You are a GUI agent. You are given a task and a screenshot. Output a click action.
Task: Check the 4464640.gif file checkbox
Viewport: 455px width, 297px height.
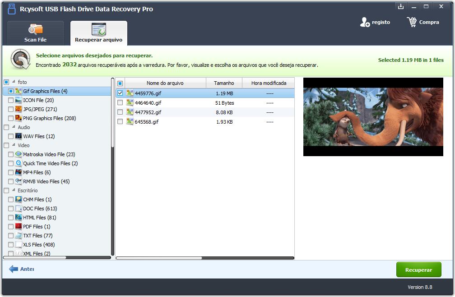point(120,102)
